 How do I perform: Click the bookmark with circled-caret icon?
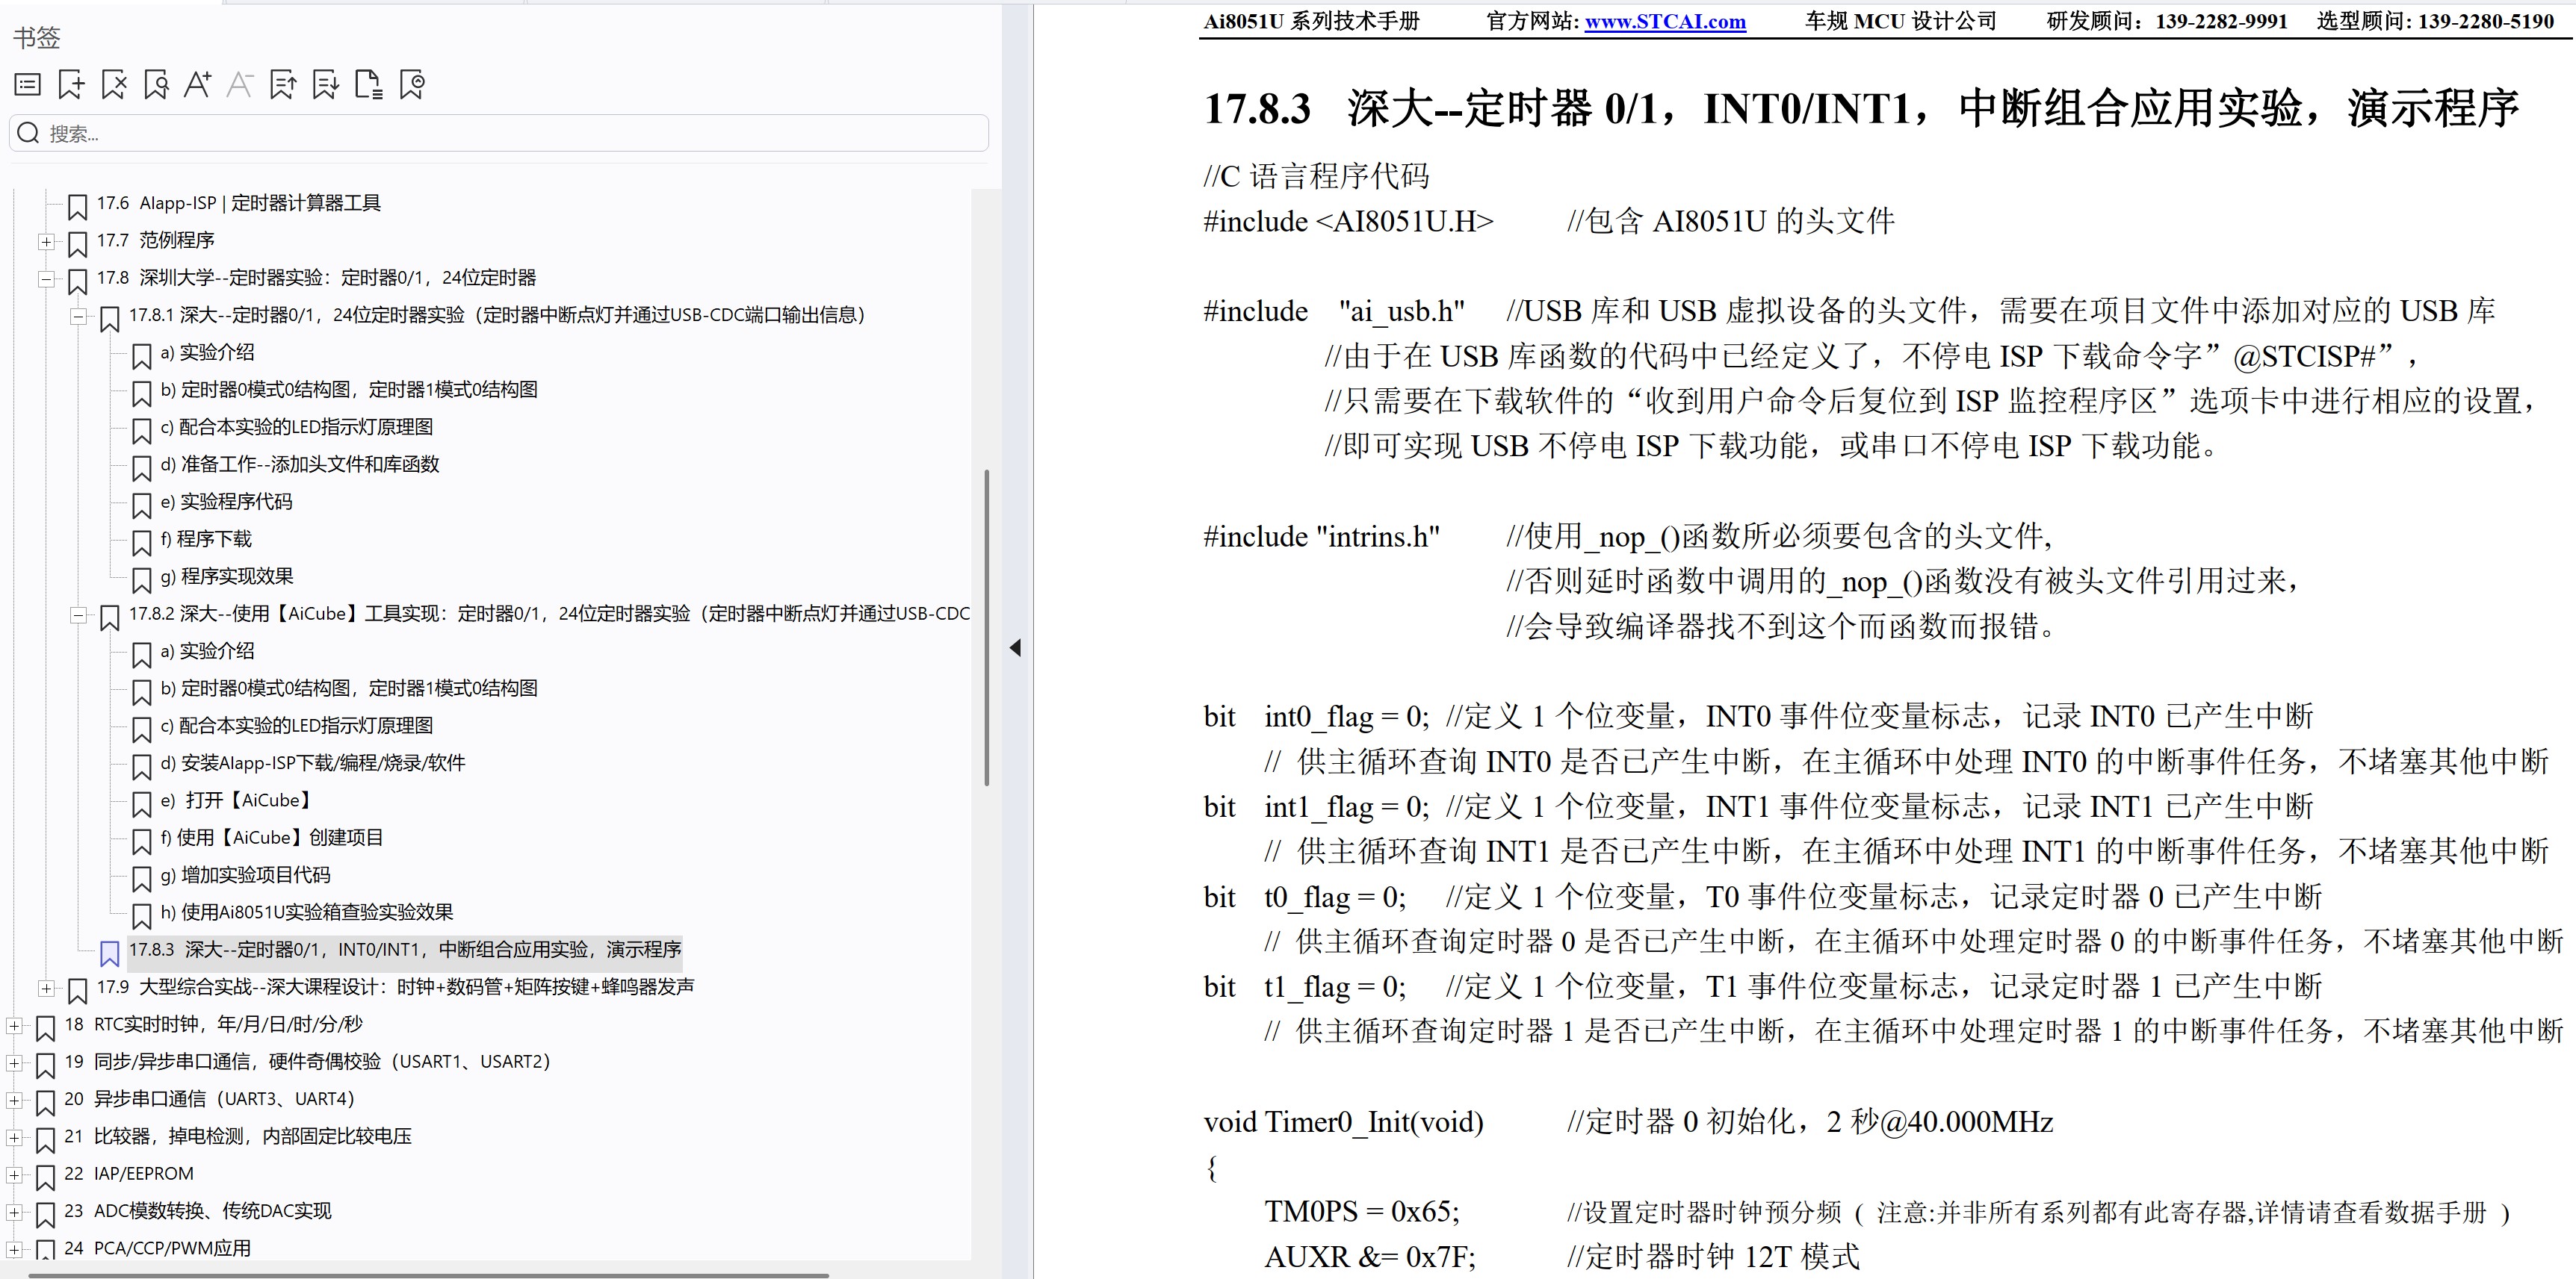point(412,85)
